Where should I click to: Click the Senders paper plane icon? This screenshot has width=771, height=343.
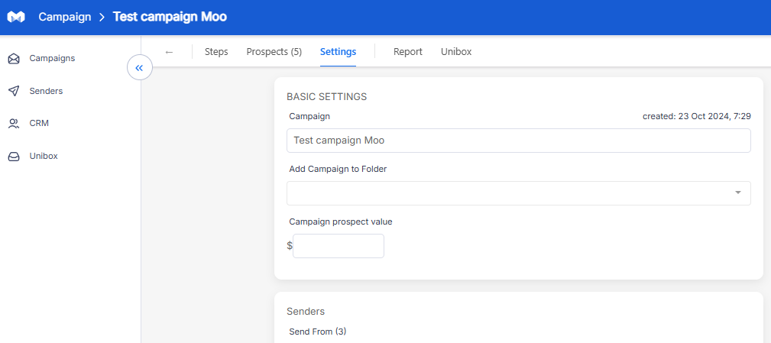click(x=15, y=92)
